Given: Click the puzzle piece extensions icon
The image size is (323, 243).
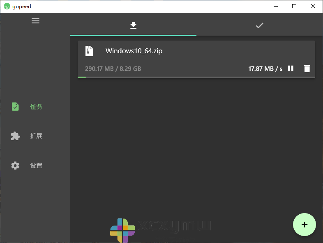Looking at the screenshot, I should coord(15,136).
